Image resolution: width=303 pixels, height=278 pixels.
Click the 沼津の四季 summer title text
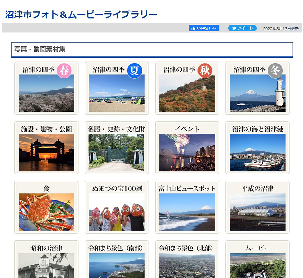pos(109,69)
